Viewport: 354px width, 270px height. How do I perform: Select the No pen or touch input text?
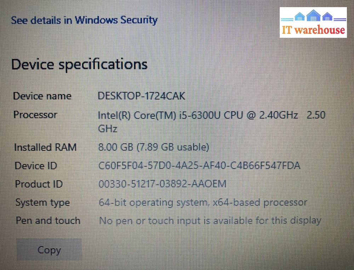coord(210,221)
